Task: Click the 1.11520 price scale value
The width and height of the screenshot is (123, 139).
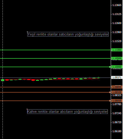Action: [117, 41]
